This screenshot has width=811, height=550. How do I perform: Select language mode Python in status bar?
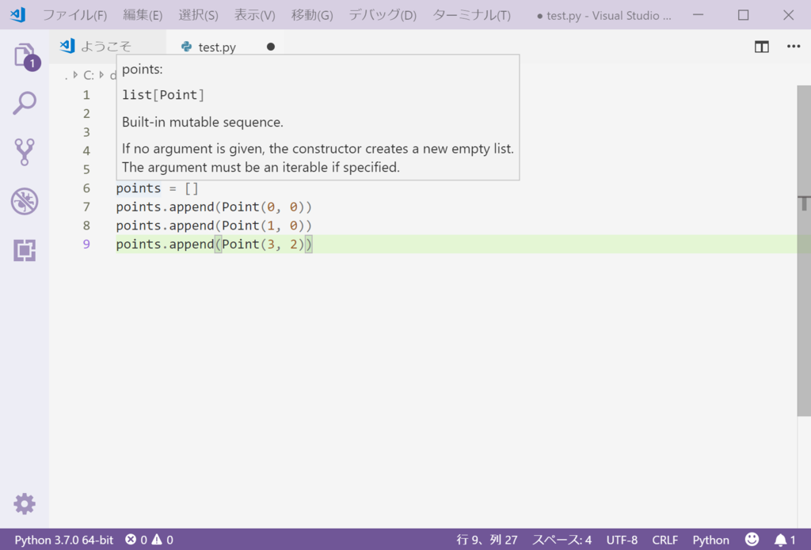click(x=710, y=541)
